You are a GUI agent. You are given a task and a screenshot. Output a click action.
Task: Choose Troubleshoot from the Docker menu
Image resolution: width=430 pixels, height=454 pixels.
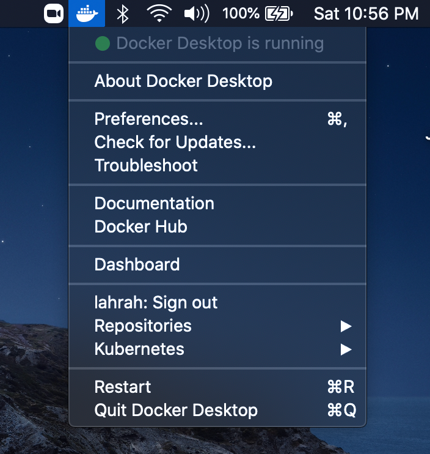tap(217, 165)
